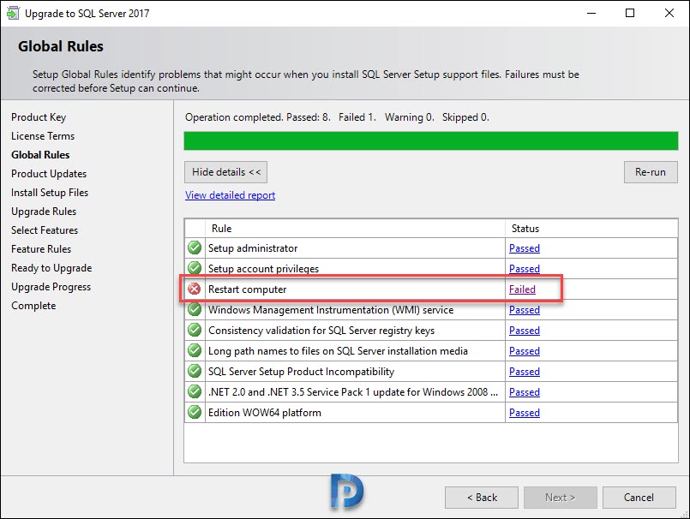Click the green check icon beside Setup administrator
The image size is (690, 519).
pyautogui.click(x=195, y=248)
